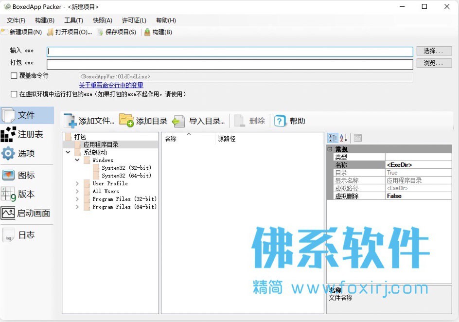459x322 pixels.
Task: Click the 浏览... button for packed exe
Action: coord(434,63)
